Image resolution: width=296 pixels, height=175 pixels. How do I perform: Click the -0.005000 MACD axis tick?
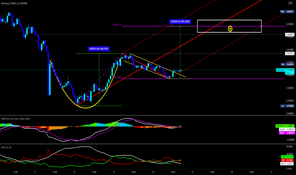pyautogui.click(x=290, y=140)
